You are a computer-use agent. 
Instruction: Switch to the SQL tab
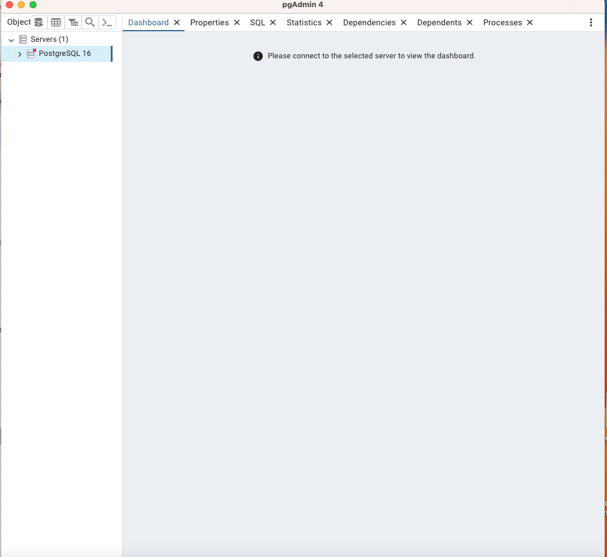pyautogui.click(x=258, y=22)
